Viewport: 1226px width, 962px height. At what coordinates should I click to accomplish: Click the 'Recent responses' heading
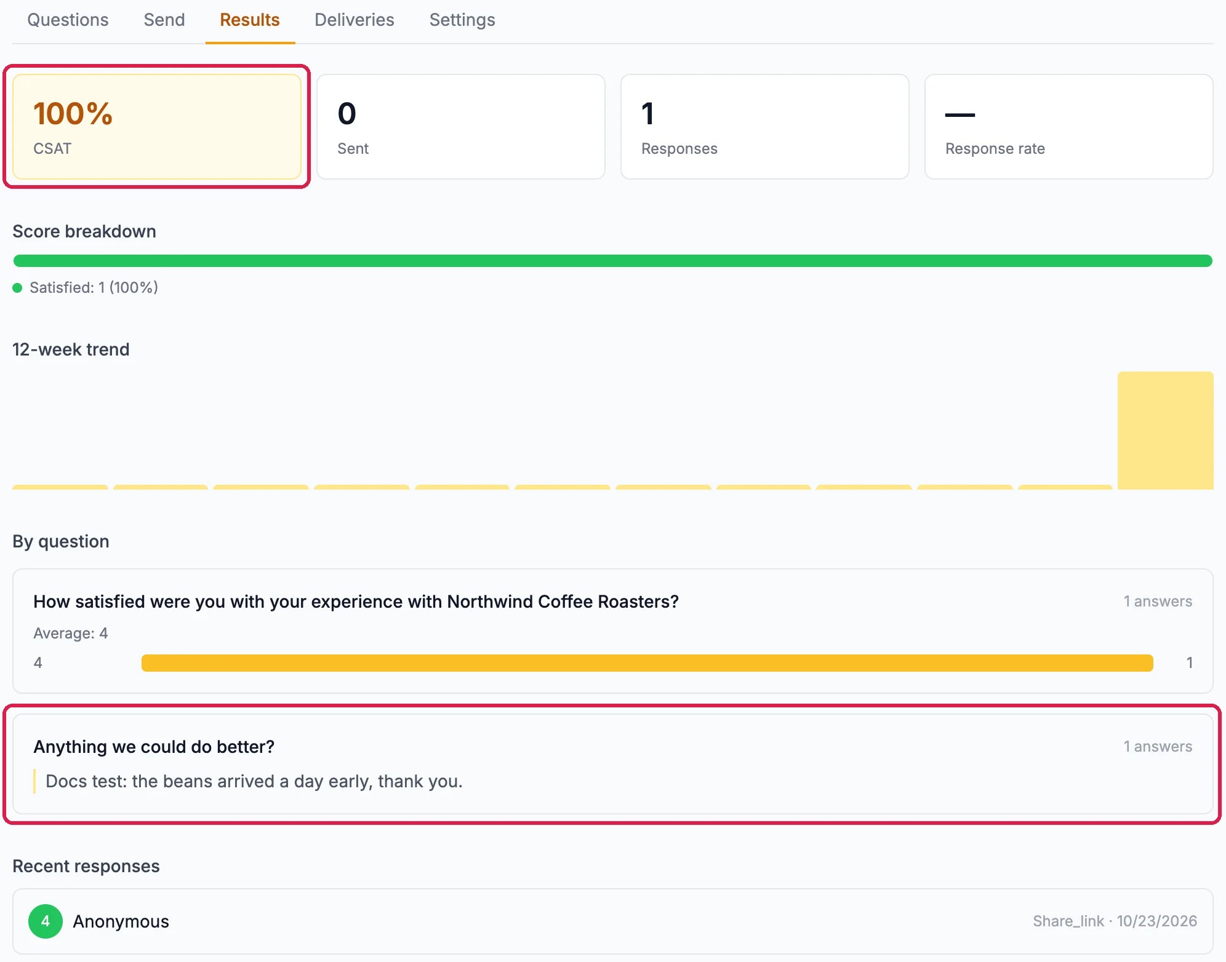coord(86,866)
